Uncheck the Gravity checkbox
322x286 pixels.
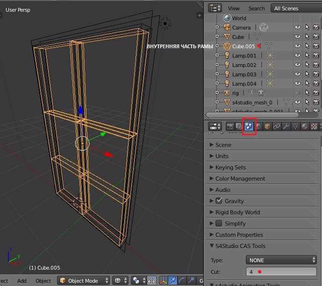(x=219, y=201)
